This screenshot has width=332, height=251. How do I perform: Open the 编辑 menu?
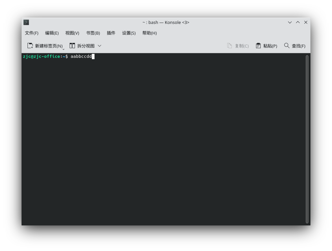click(52, 33)
